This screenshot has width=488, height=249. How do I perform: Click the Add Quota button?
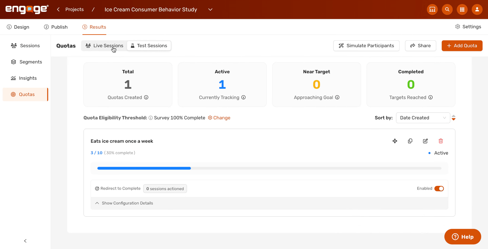click(x=462, y=46)
